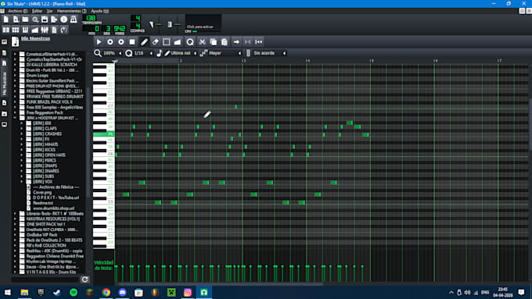The width and height of the screenshot is (532, 299).
Task: Open Steam from the taskbar
Action: coord(57,292)
